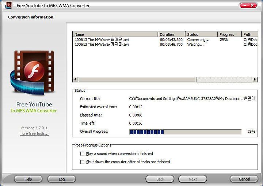Follow the 'more free tools...' link

coord(34,133)
